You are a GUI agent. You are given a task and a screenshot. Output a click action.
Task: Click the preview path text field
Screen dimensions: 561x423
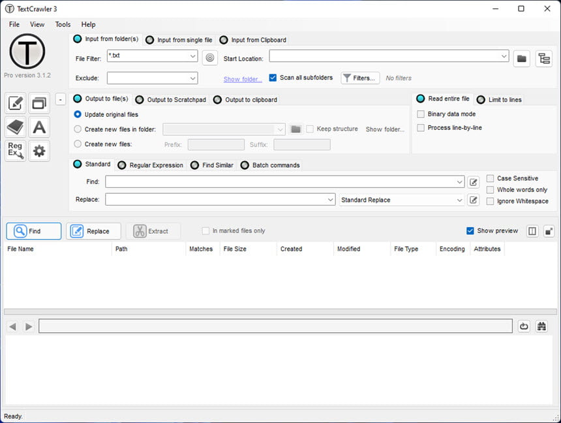[275, 326]
